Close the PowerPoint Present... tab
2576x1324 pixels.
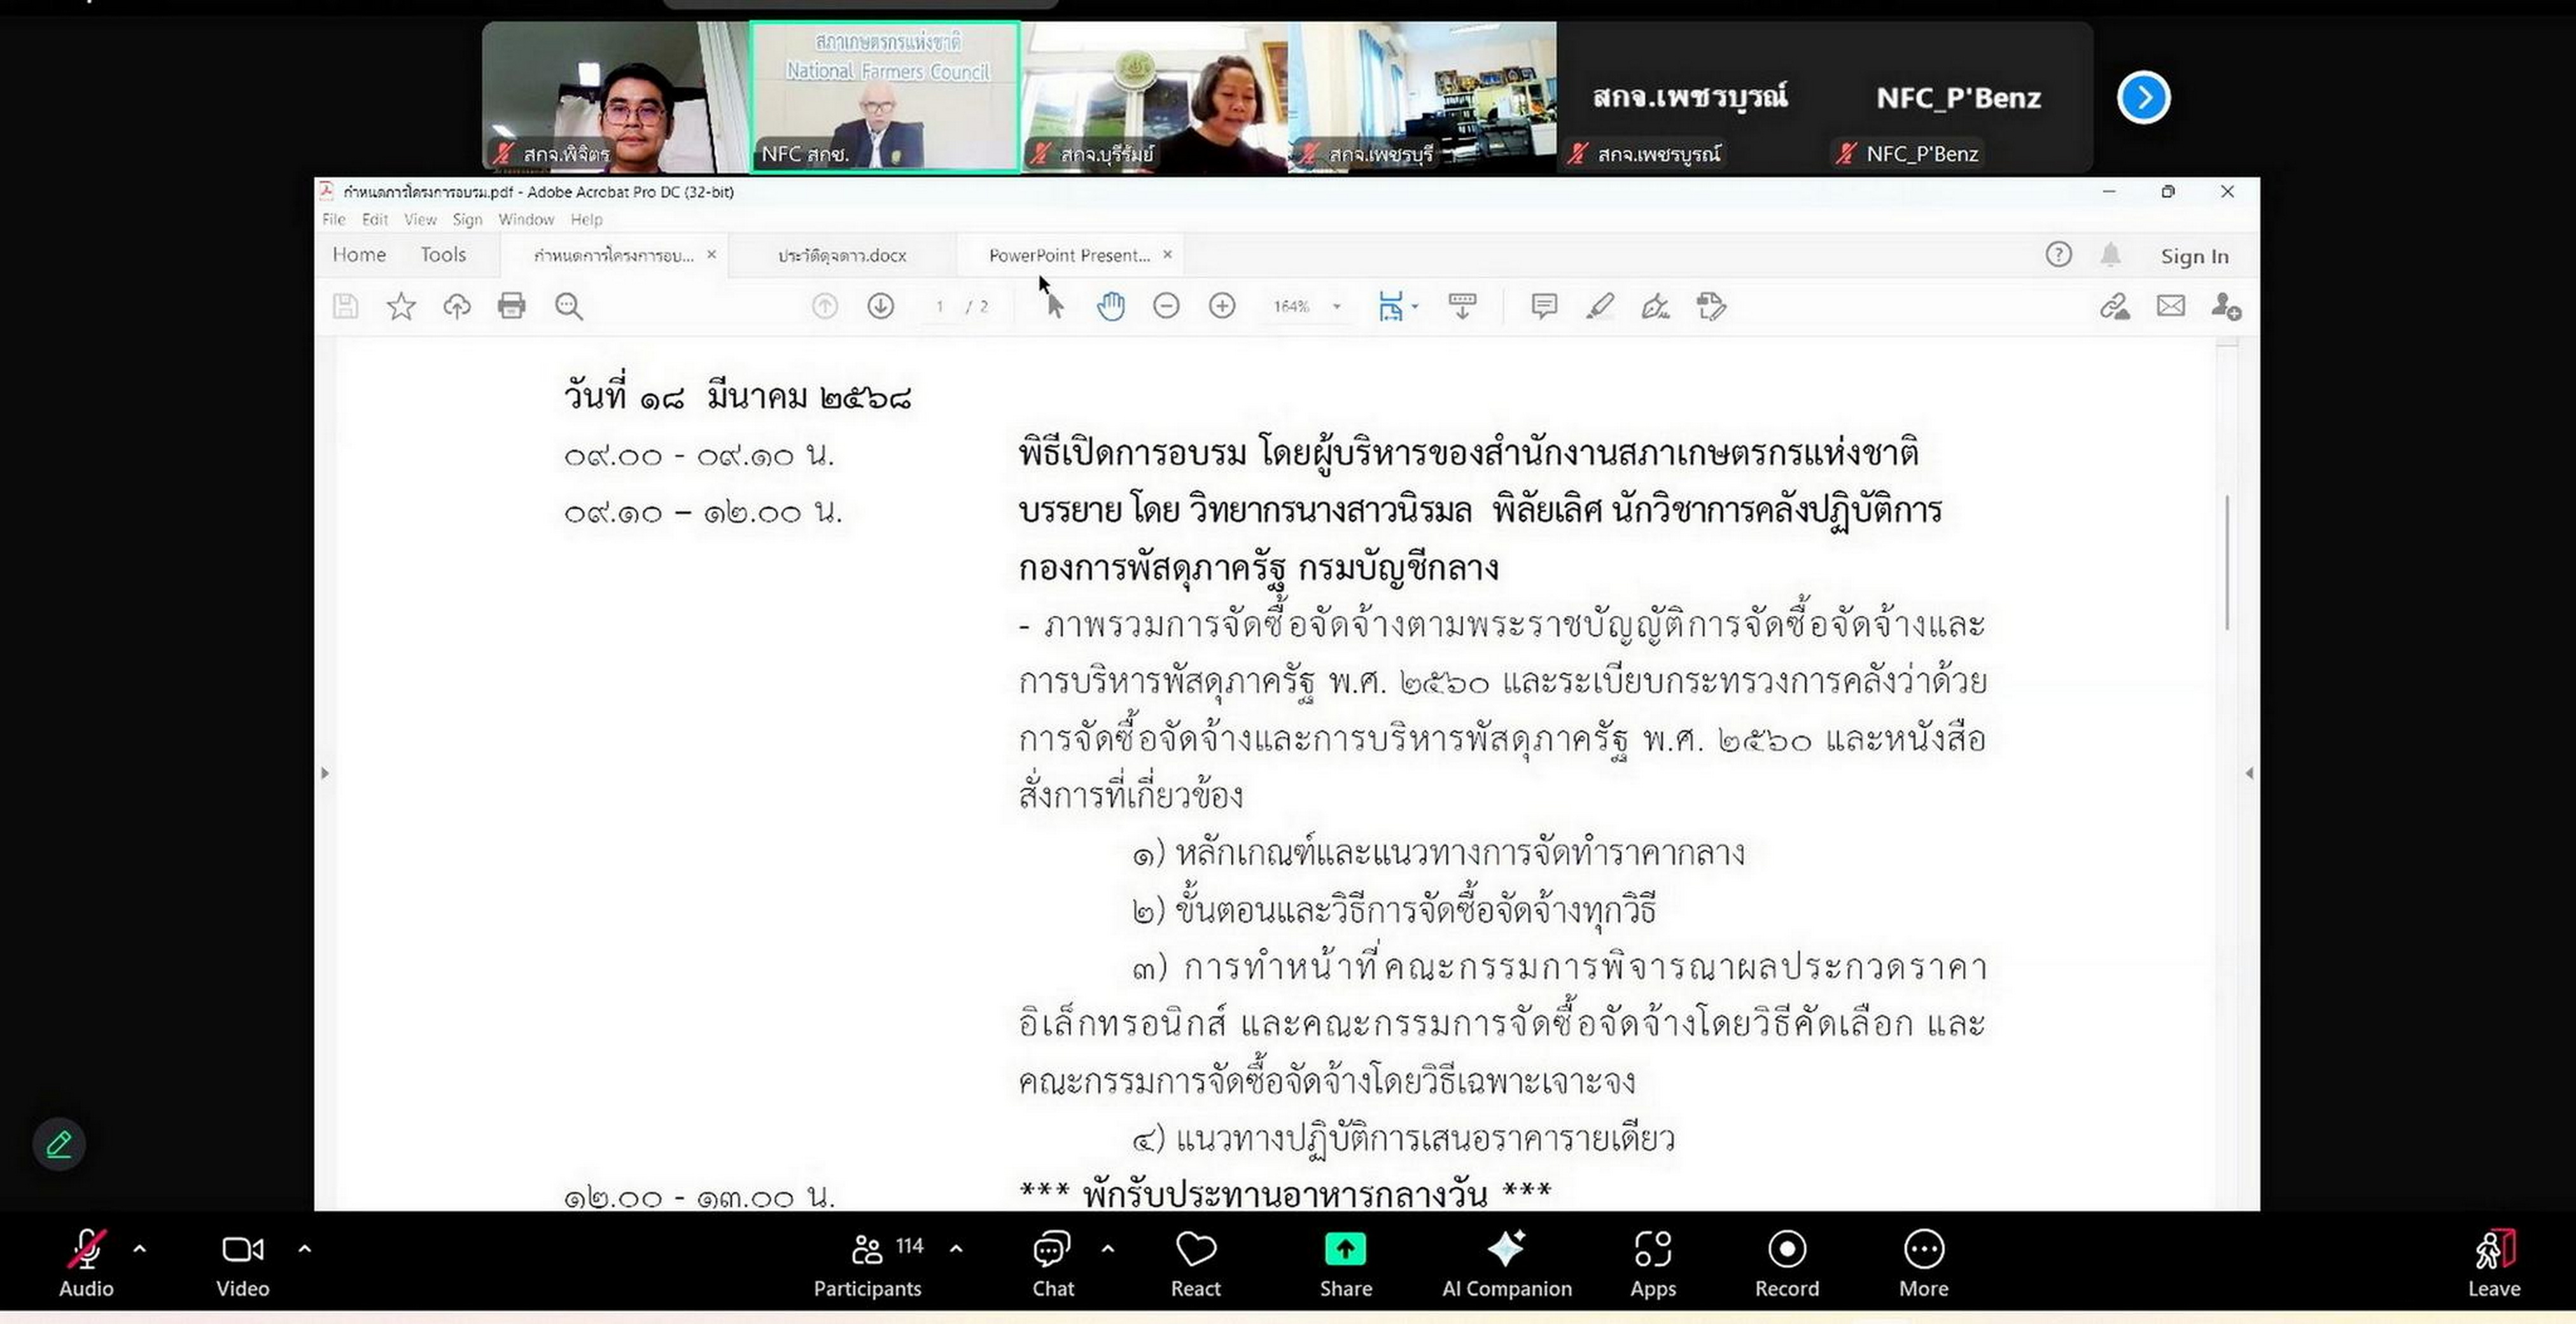coord(1167,254)
